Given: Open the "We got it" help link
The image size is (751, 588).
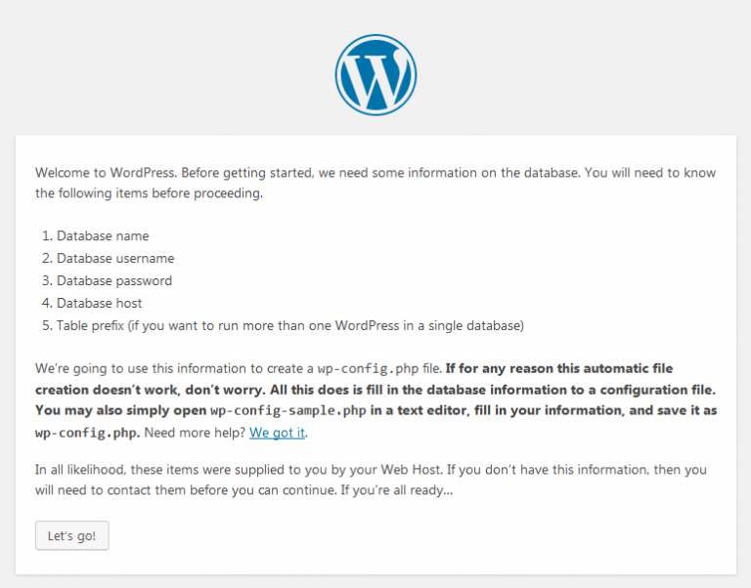Looking at the screenshot, I should pos(279,432).
